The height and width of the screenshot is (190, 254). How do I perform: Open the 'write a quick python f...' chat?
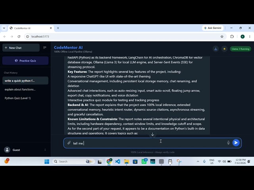[x=25, y=81]
